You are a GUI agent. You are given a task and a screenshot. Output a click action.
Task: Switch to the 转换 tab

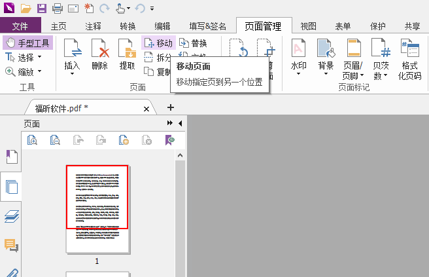click(x=128, y=26)
